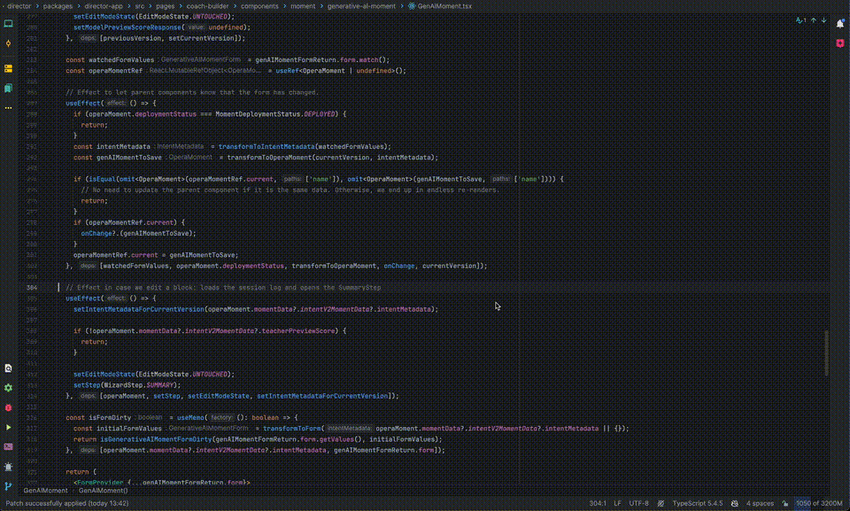Click the inspections profile icon in status bar
The image size is (850, 511).
point(735,503)
